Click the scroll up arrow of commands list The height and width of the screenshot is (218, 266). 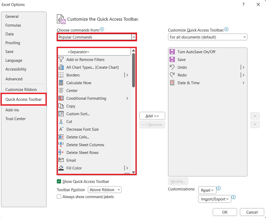click(133, 50)
